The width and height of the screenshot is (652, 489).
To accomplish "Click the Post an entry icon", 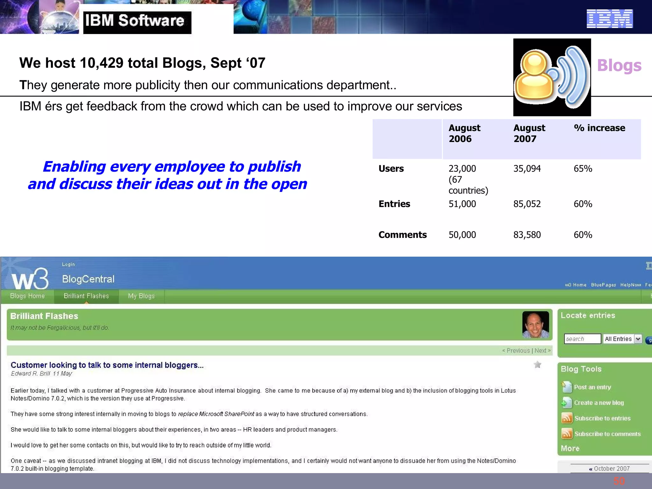I will point(566,387).
